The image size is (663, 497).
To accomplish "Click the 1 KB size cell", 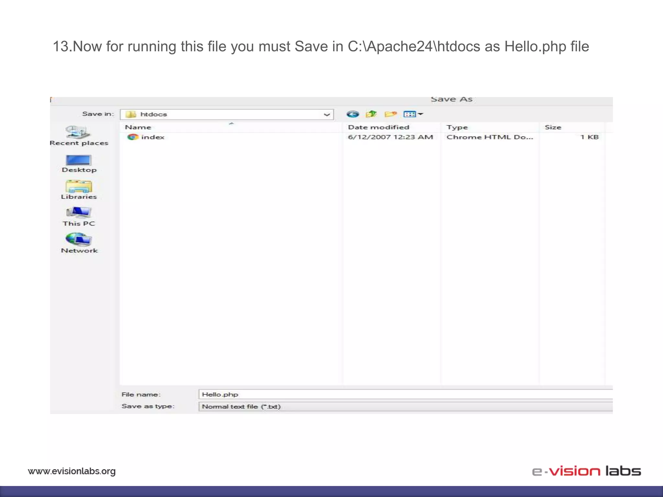I will [590, 137].
